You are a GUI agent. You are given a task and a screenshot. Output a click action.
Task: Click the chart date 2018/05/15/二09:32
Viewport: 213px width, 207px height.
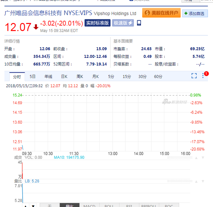click(24, 86)
